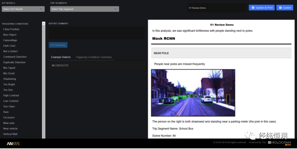Select Mis-Sized condition
This screenshot has width=297, height=149.
coord(9,73)
